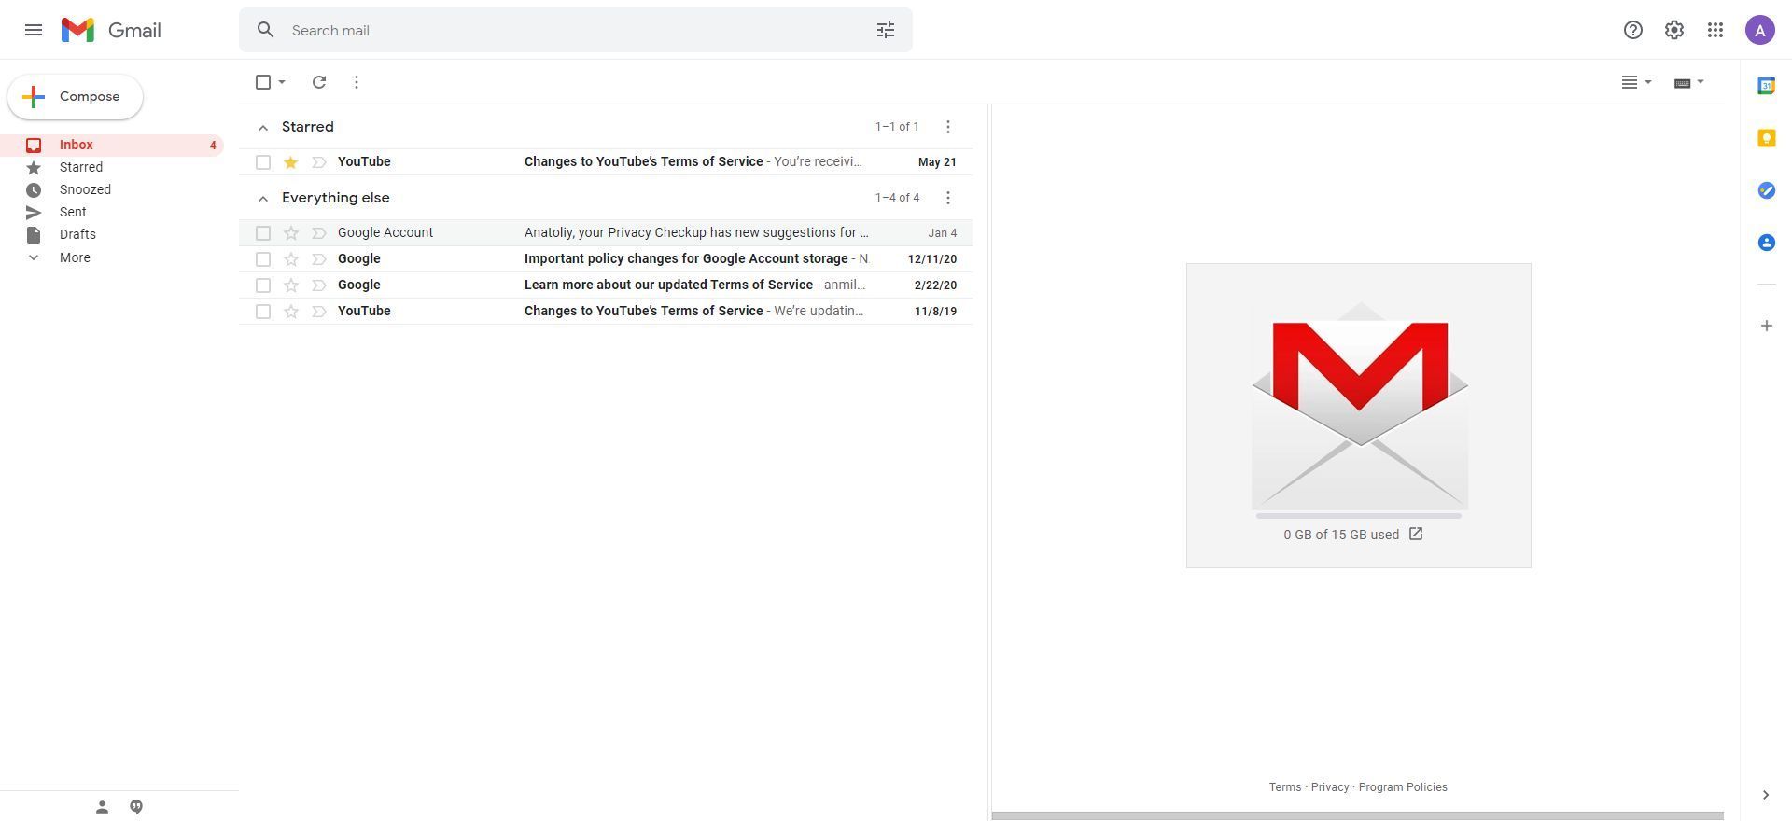Click the storage usage bar
1792x821 pixels.
tap(1359, 516)
